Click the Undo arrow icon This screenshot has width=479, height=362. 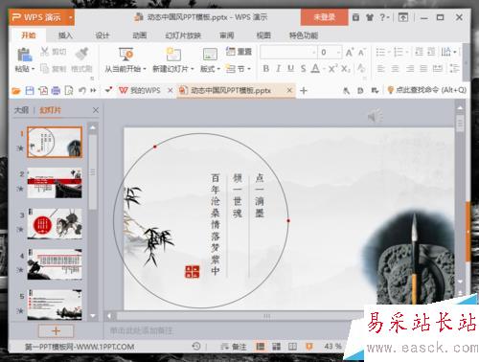click(82, 91)
